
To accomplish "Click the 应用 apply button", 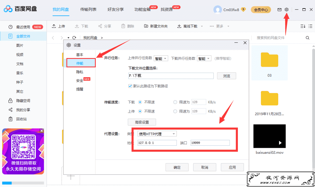I will 232,167.
